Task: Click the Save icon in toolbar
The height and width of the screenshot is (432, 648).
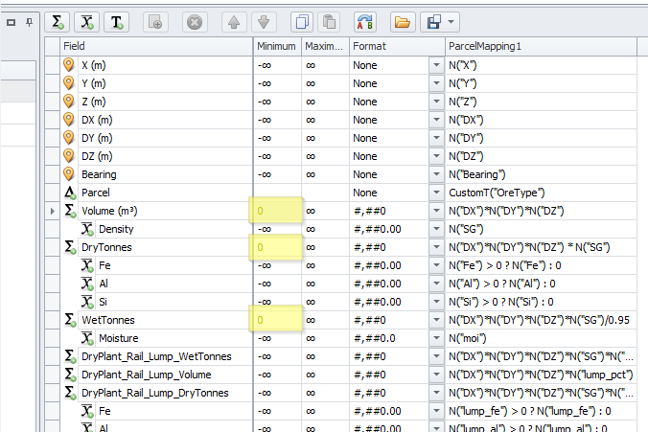Action: tap(434, 21)
